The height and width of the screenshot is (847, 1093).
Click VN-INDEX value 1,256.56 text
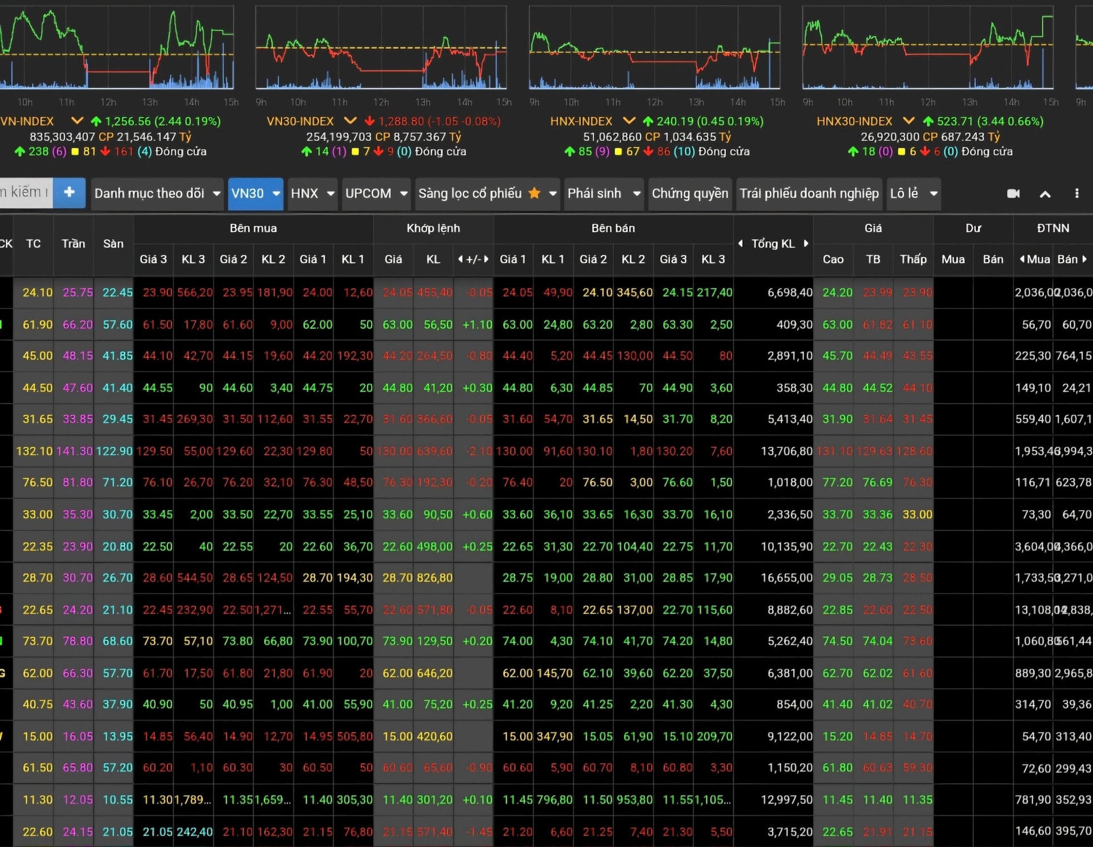click(x=128, y=121)
